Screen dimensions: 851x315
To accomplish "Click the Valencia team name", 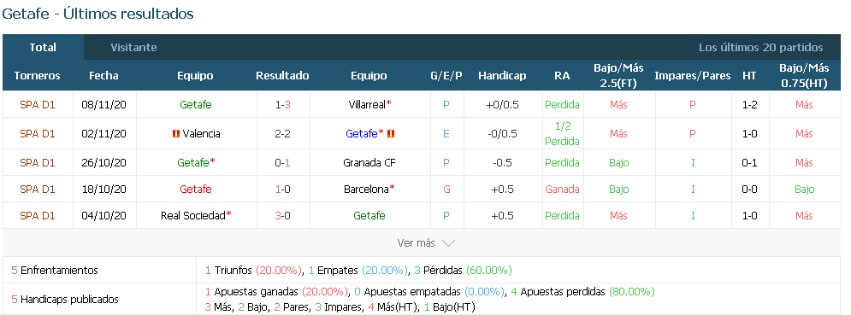I will (x=201, y=133).
